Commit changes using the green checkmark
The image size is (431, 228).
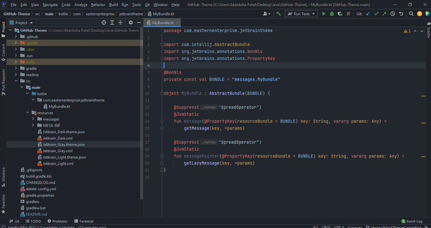[376, 14]
